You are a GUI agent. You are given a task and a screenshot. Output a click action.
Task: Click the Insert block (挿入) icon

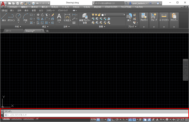point(129,17)
